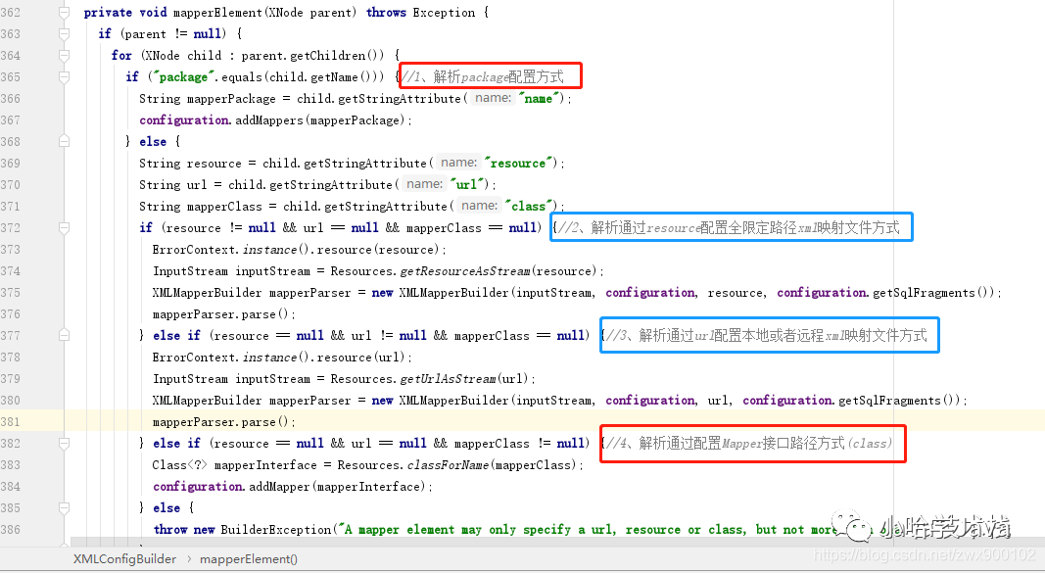Collapse the mapperClass else-if fold at line 382
The width and height of the screenshot is (1045, 573).
(x=64, y=443)
